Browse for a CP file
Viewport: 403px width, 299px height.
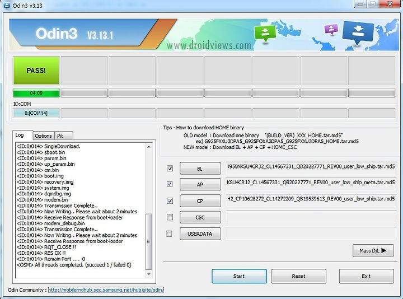[200, 201]
